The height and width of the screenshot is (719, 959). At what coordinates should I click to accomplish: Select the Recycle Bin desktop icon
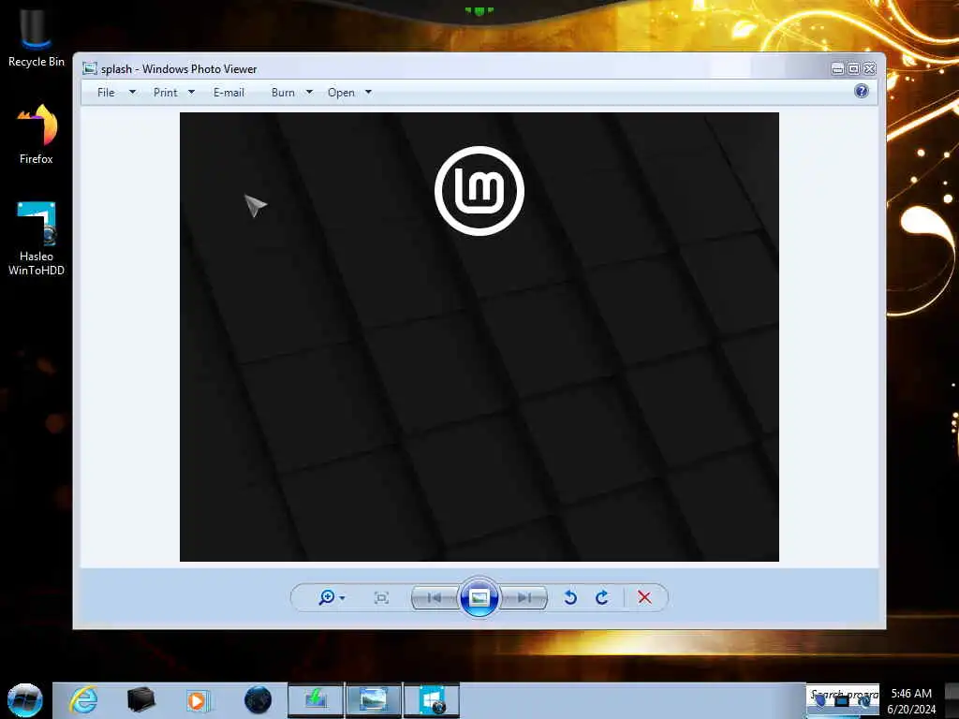[37, 38]
